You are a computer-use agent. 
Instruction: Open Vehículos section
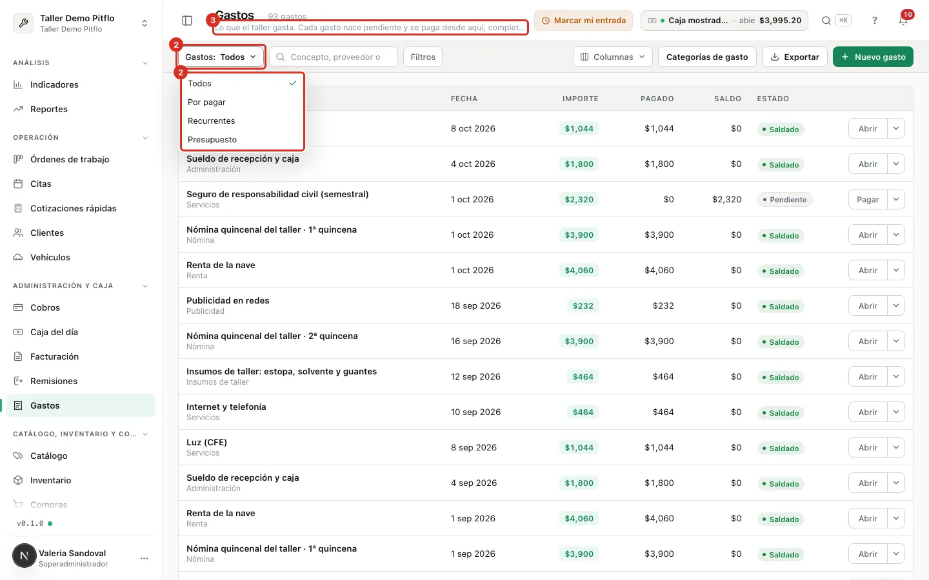click(x=81, y=257)
